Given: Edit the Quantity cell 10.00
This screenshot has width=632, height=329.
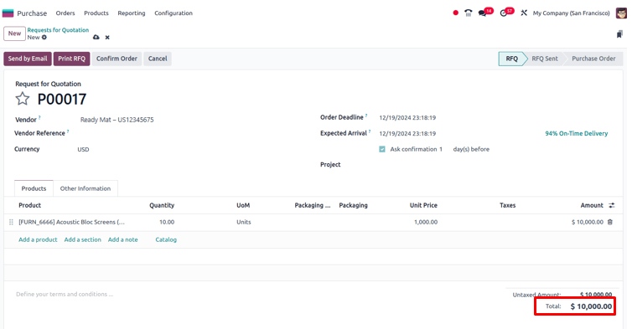Looking at the screenshot, I should point(167,222).
